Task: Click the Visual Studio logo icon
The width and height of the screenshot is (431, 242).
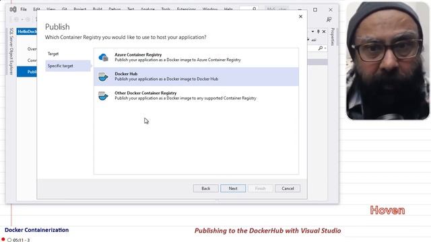Action: (13, 9)
